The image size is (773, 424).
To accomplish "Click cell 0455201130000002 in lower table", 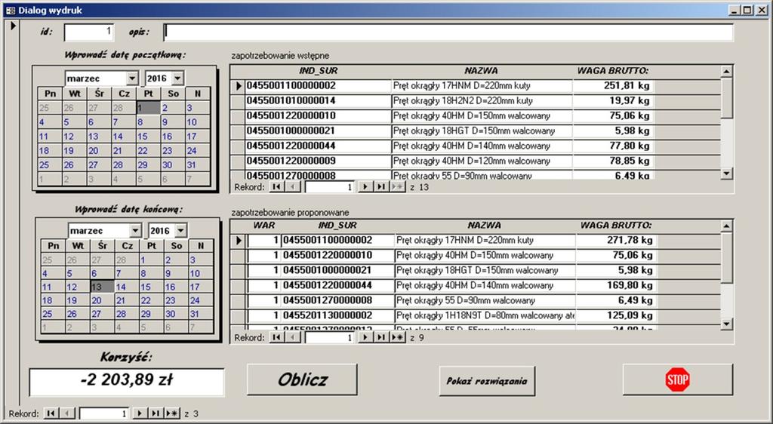I will tap(337, 315).
